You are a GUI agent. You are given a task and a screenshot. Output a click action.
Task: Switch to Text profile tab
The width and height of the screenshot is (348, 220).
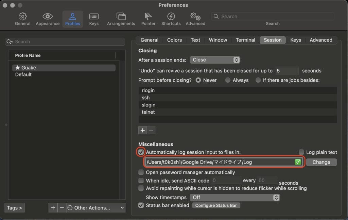click(195, 40)
